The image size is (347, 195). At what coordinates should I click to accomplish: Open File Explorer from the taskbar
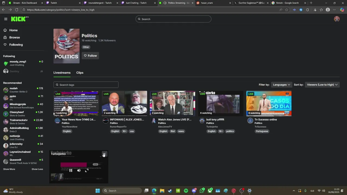point(162,191)
